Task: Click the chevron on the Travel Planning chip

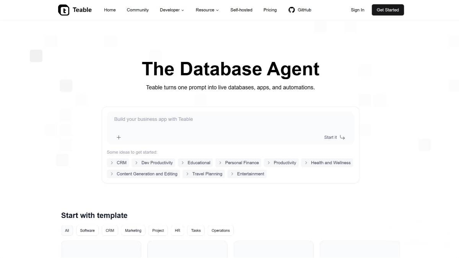Action: (x=187, y=174)
